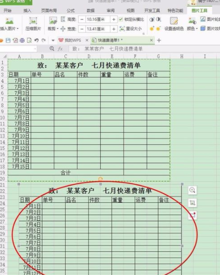The width and height of the screenshot is (220, 275).
Task: Click the fx insert function icon
Action: (x=60, y=49)
